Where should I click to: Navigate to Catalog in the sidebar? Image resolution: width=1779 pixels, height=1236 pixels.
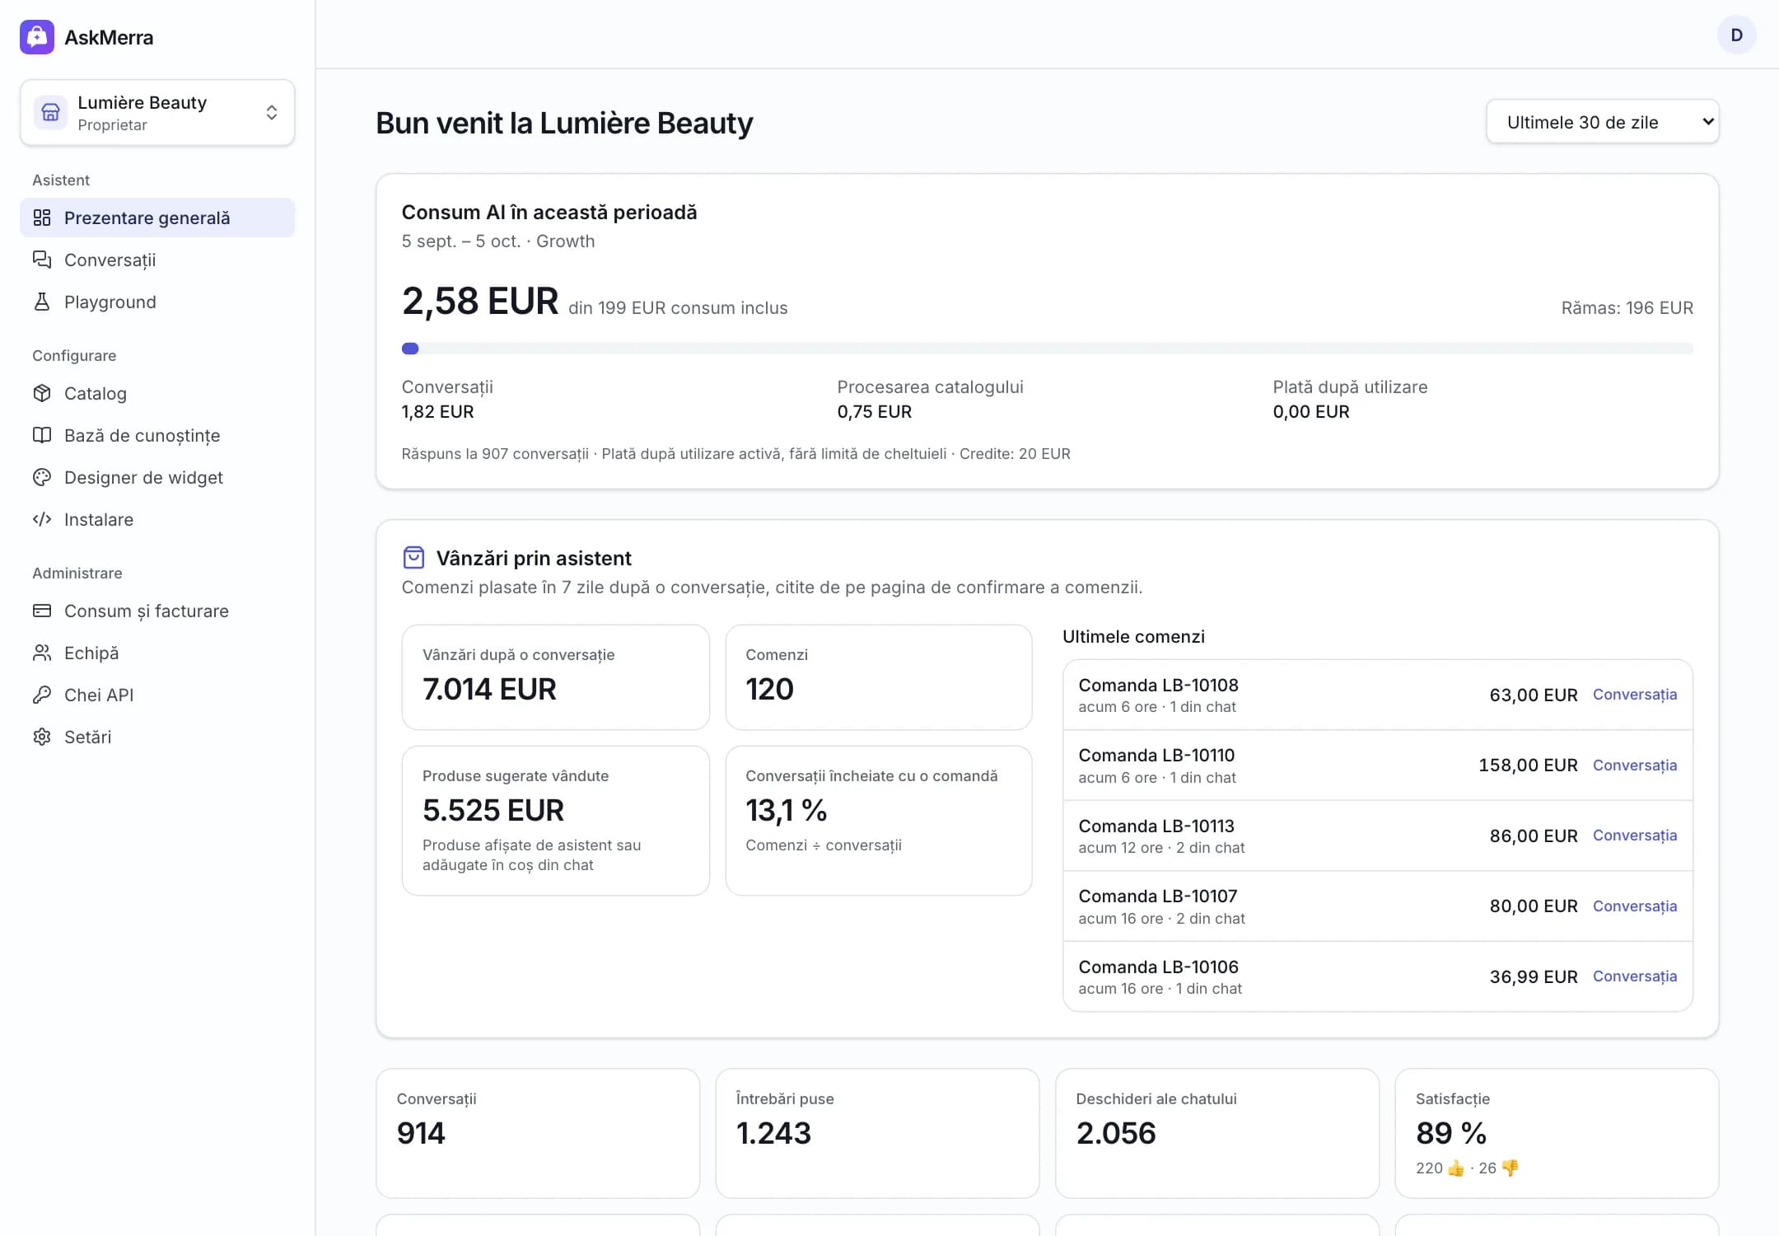[x=157, y=393]
